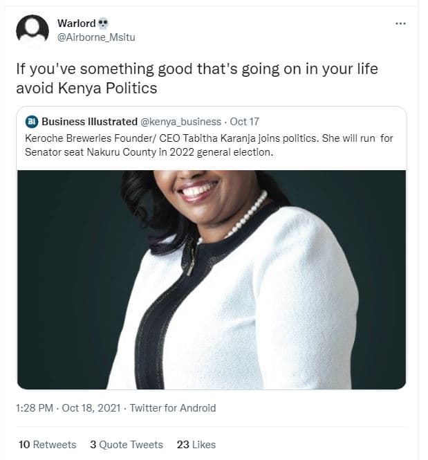Viewport: 428px width, 460px height.
Task: Open the 1:28 PM Oct 18 timestamp
Action: [66, 408]
